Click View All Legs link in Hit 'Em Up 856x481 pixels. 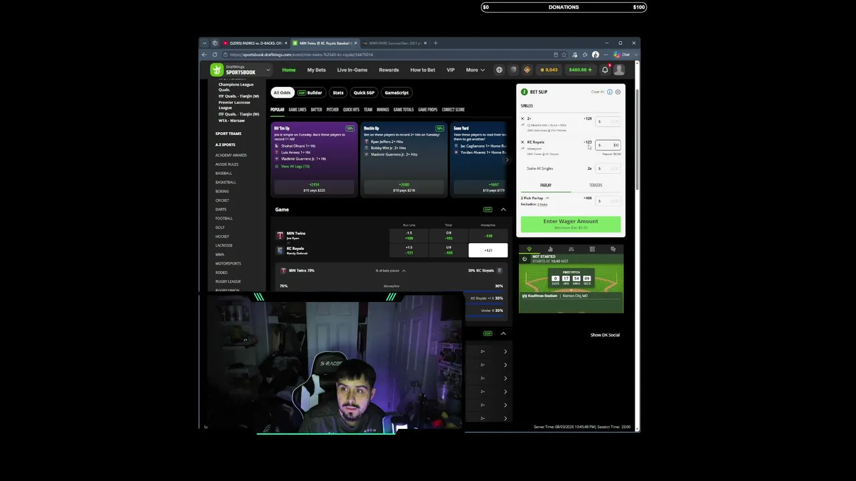pyautogui.click(x=294, y=166)
